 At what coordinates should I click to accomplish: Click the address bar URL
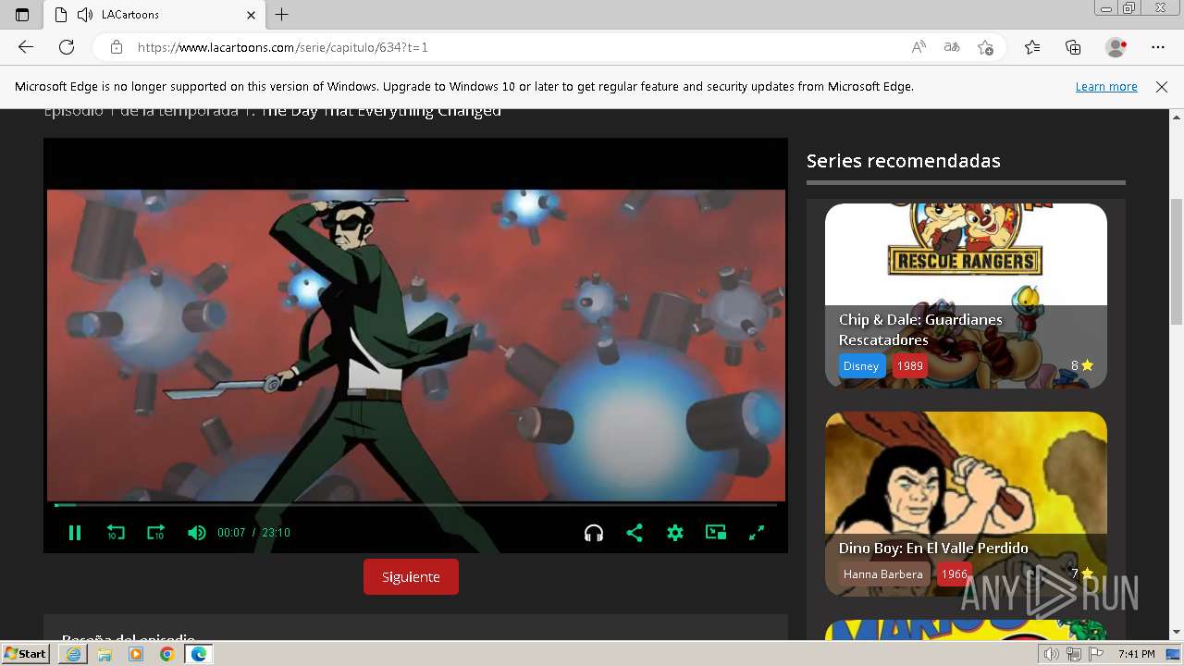283,47
